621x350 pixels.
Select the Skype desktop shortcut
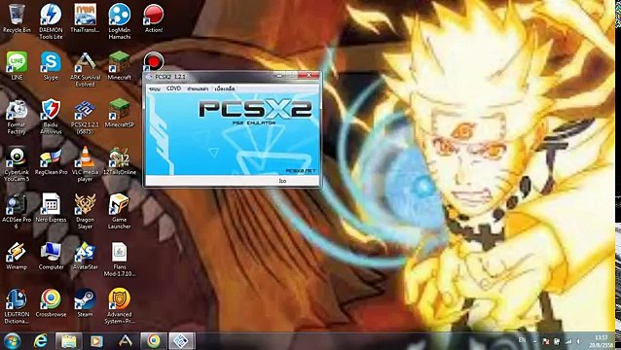(x=51, y=66)
